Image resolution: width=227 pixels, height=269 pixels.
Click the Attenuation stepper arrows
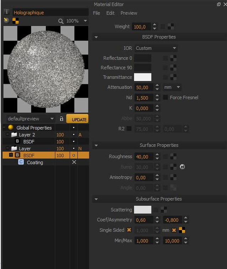[157, 87]
